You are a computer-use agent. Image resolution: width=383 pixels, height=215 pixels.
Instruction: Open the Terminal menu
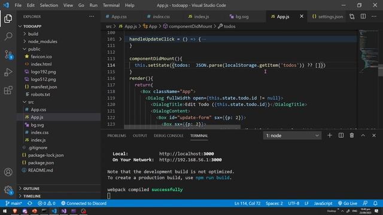111,5
